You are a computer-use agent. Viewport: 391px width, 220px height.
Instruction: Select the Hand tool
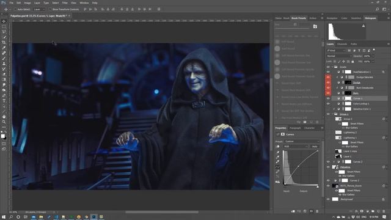[4, 117]
